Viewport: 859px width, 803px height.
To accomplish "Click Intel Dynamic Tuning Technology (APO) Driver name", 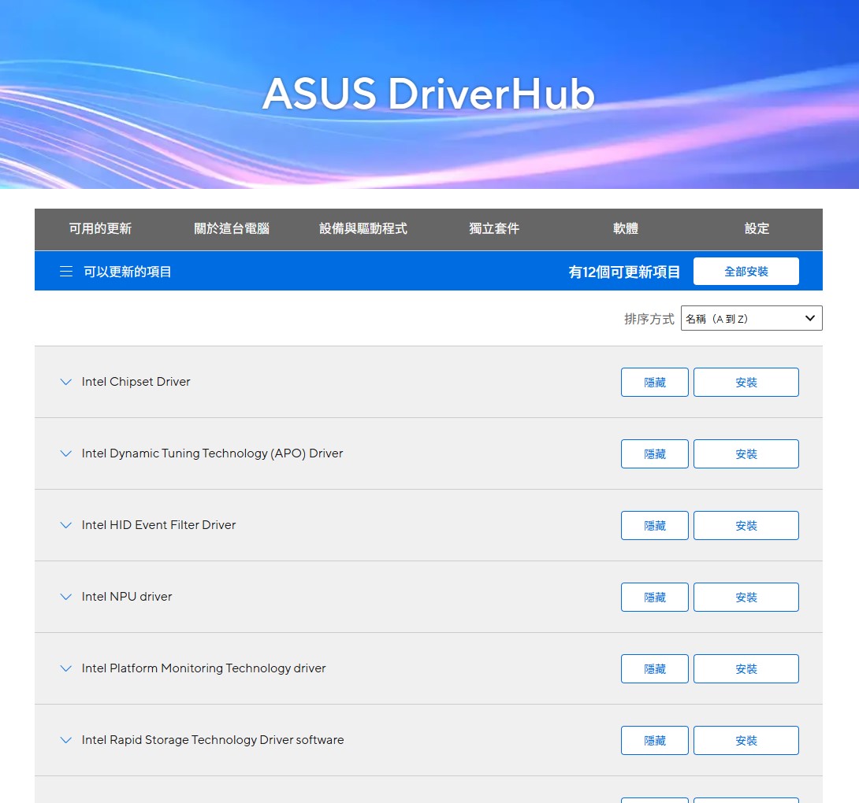I will click(x=212, y=453).
